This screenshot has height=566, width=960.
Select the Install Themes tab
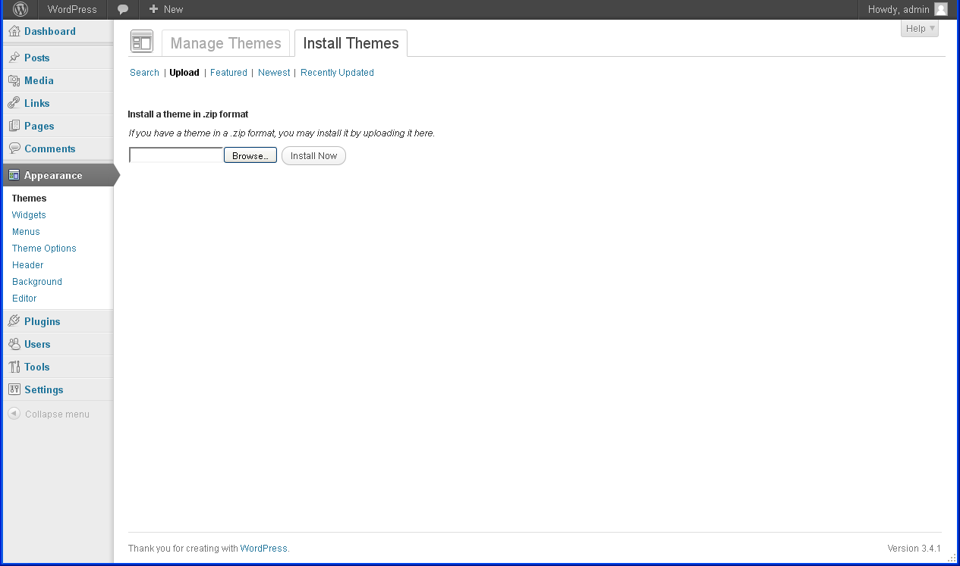(x=351, y=43)
